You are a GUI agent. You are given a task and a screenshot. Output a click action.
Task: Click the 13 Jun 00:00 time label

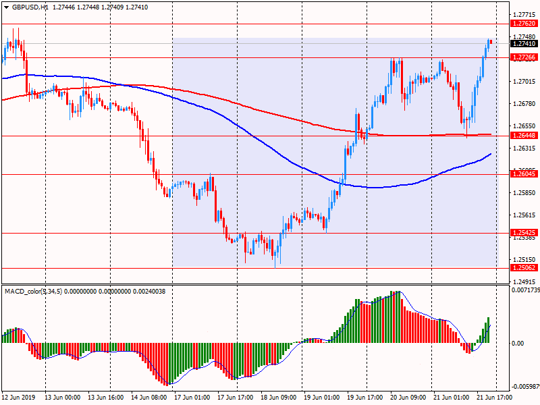(62, 397)
